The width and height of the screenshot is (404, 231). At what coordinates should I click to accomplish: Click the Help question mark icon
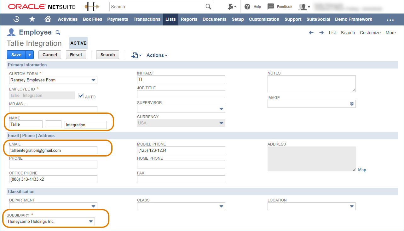click(x=247, y=7)
